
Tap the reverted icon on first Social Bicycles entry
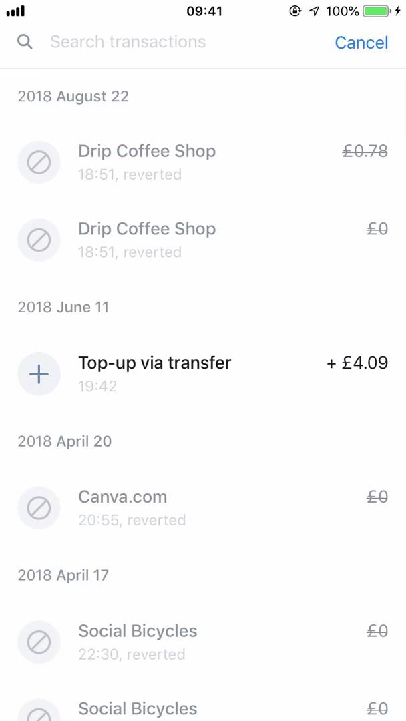[x=39, y=642]
